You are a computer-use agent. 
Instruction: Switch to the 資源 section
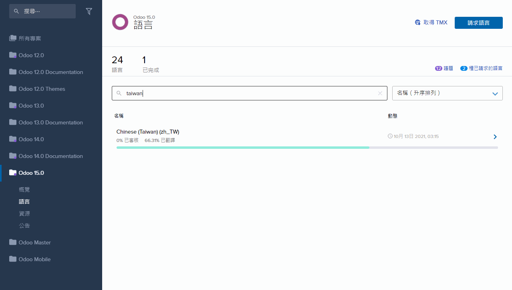24,214
